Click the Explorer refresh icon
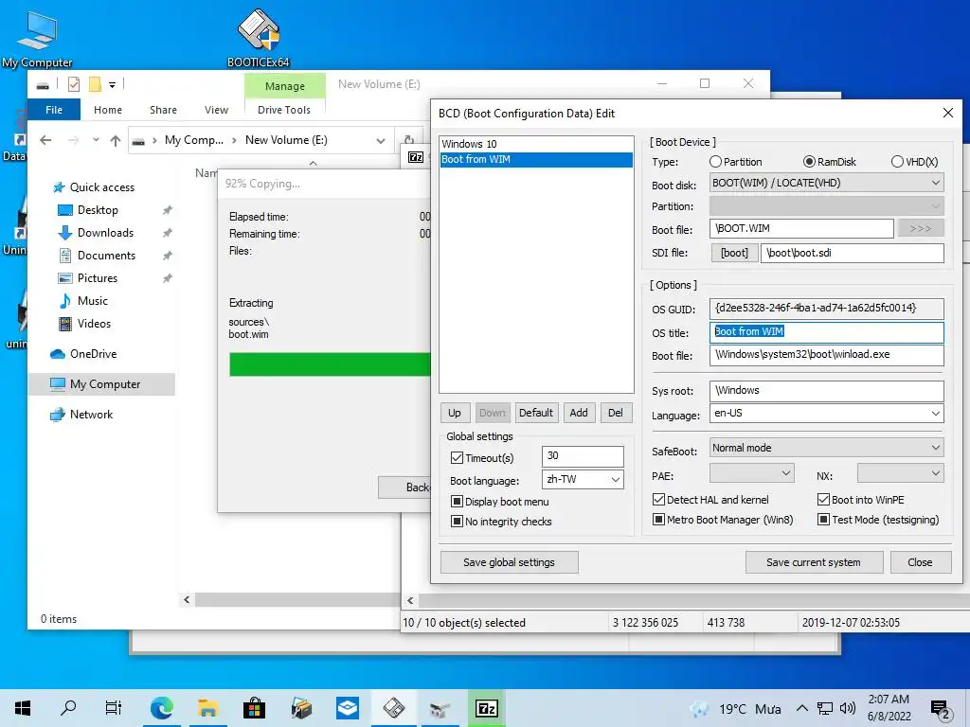Image resolution: width=970 pixels, height=727 pixels. (x=408, y=140)
